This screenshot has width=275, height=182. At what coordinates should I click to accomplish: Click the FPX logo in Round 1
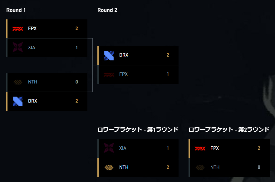point(18,29)
